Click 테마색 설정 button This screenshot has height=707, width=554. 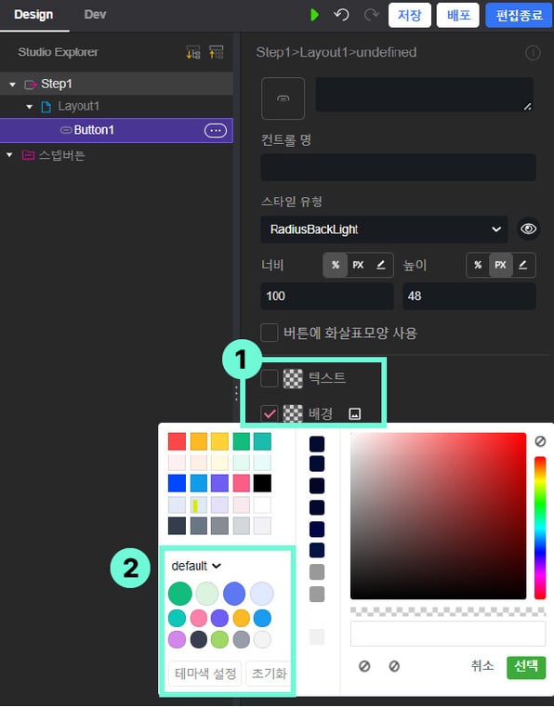point(205,674)
